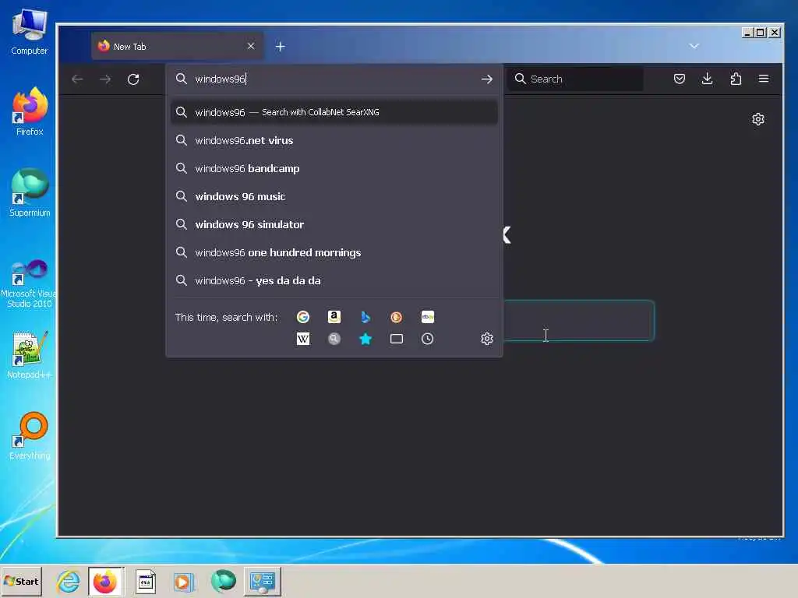Open the Windows Start menu

tap(21, 581)
